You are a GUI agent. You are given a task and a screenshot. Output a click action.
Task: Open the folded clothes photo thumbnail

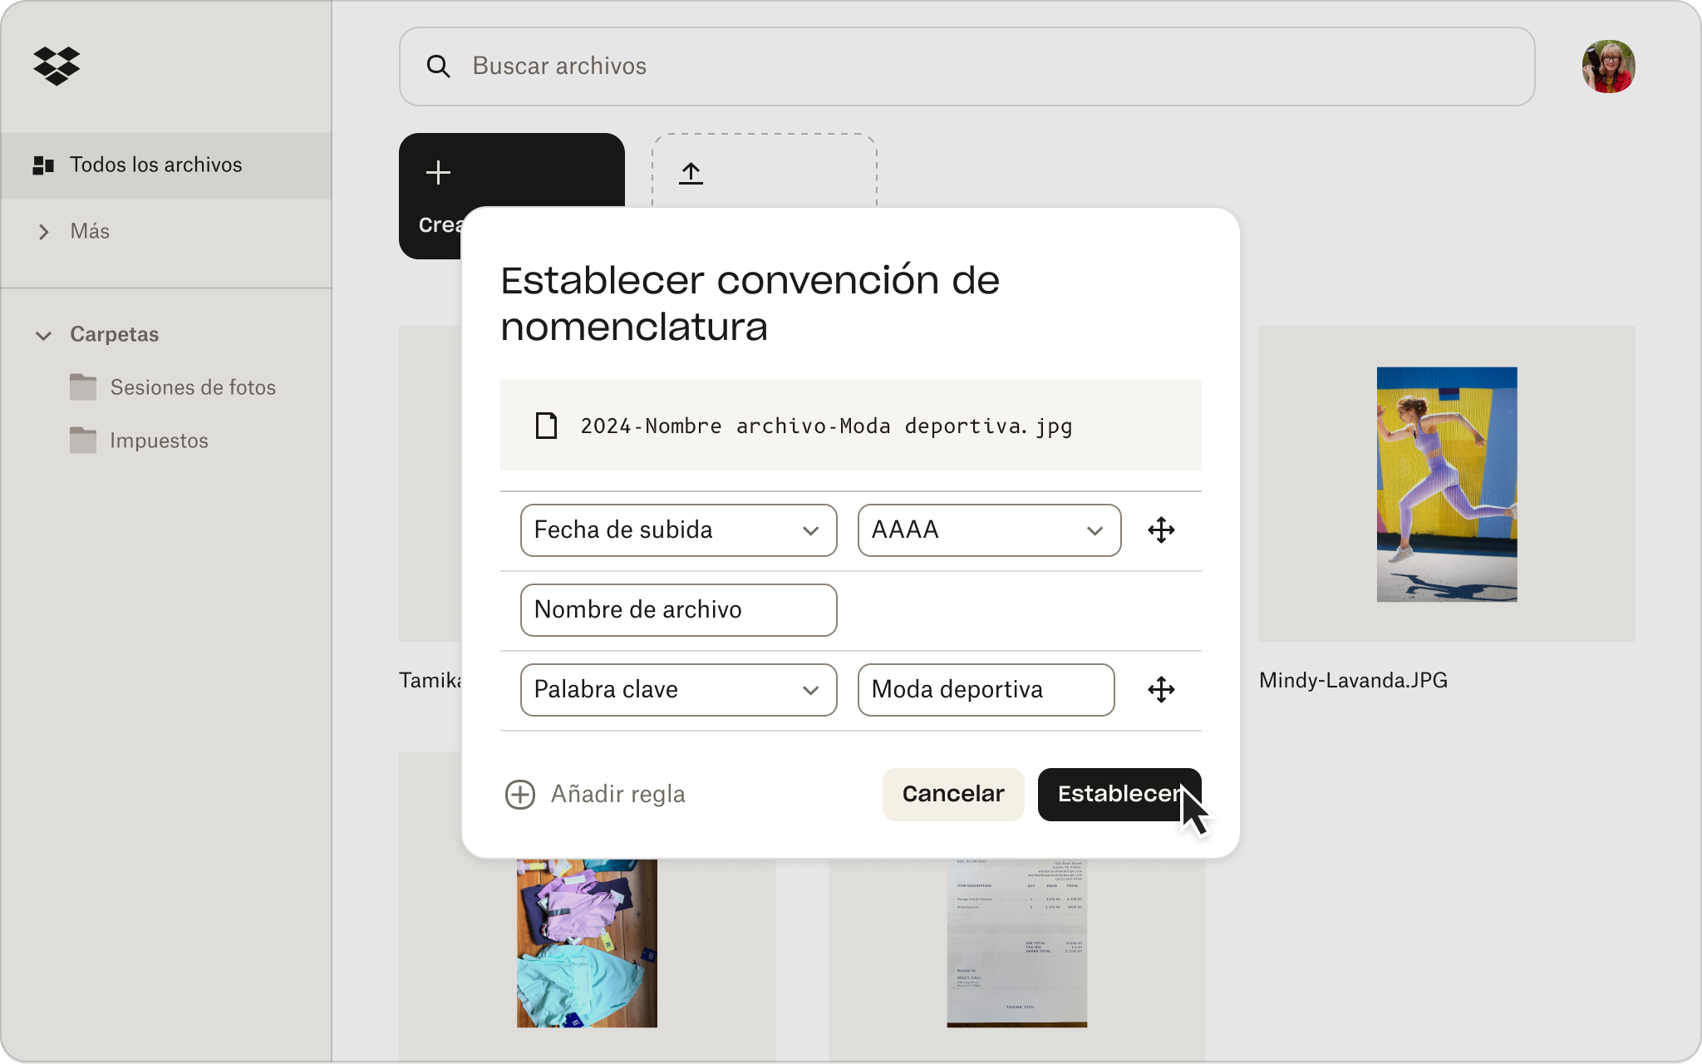pyautogui.click(x=587, y=943)
